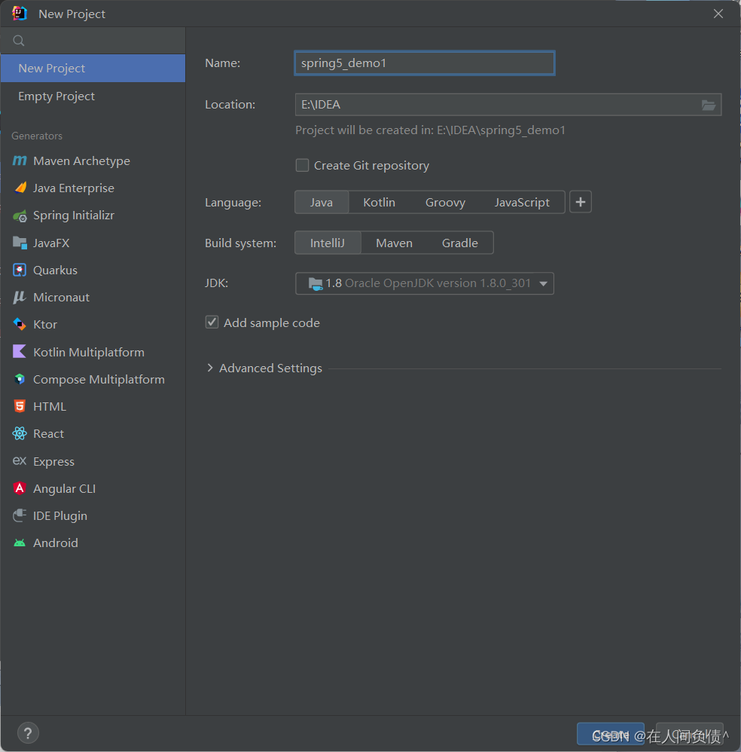
Task: Select the HTML label
Action: pyautogui.click(x=50, y=407)
